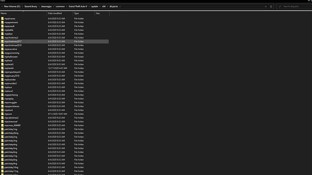Click the search magnifier icon

point(280,7)
